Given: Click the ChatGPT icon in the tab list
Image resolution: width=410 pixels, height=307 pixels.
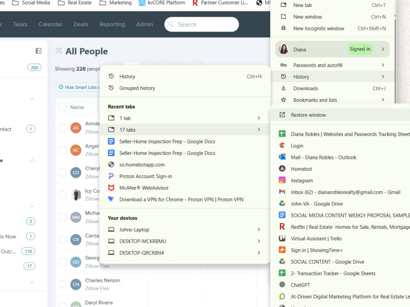Looking at the screenshot, I should point(282,284).
